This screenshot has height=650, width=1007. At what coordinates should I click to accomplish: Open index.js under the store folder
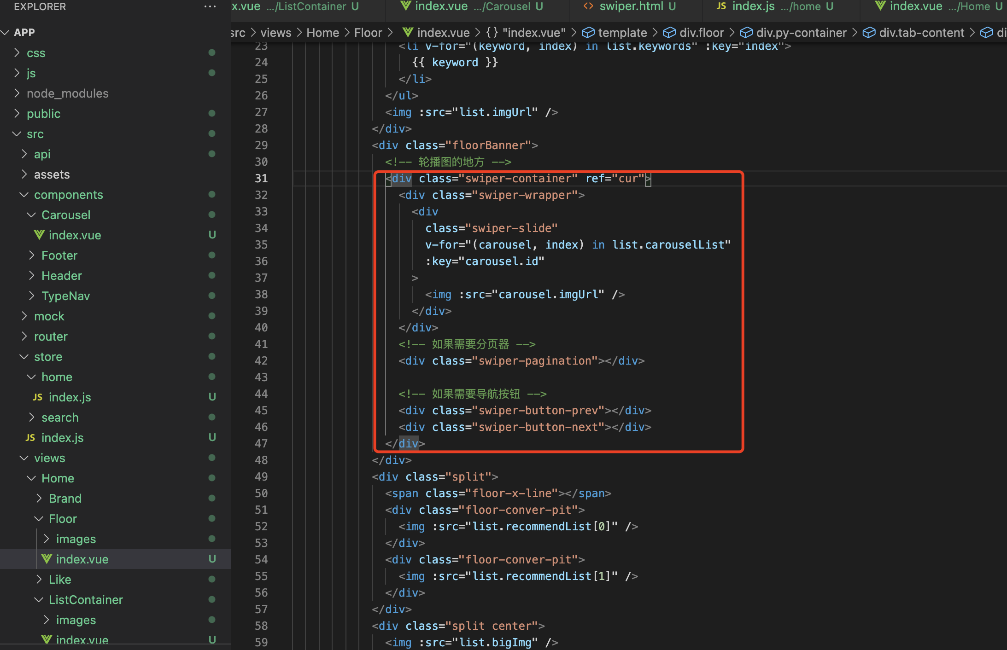tap(62, 437)
